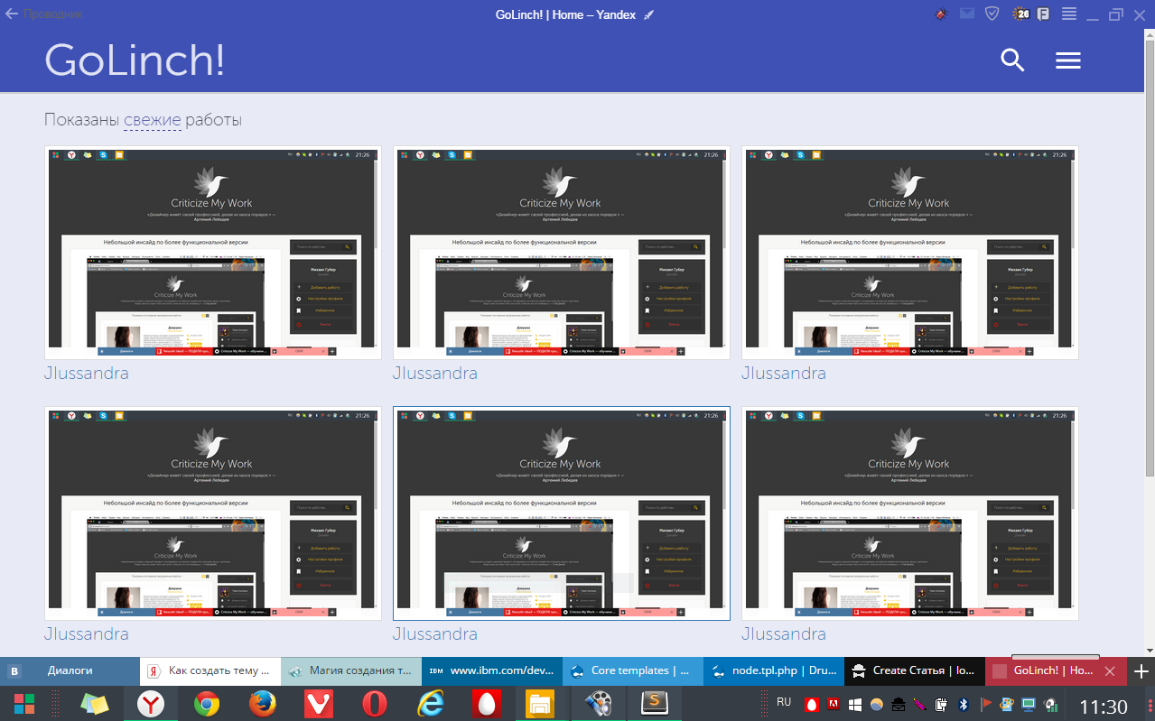1155x721 pixels.
Task: Click the GoLinch! site logo
Action: (x=135, y=60)
